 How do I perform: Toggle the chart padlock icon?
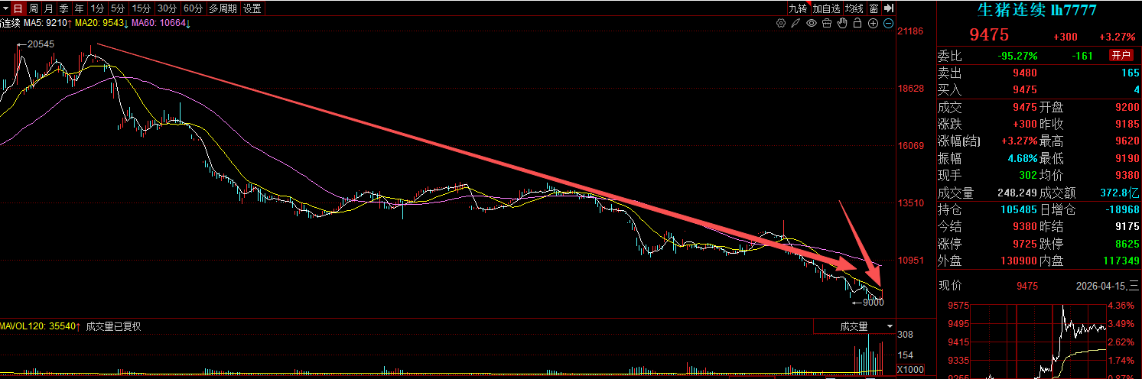857,24
